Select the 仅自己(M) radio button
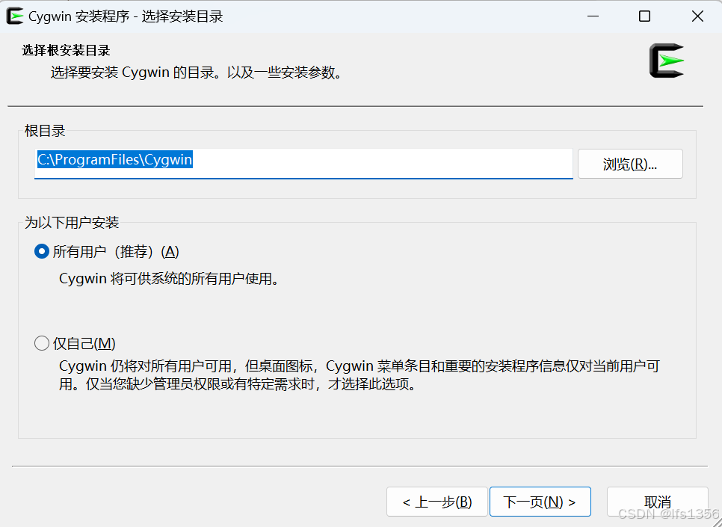722x527 pixels. pos(41,343)
